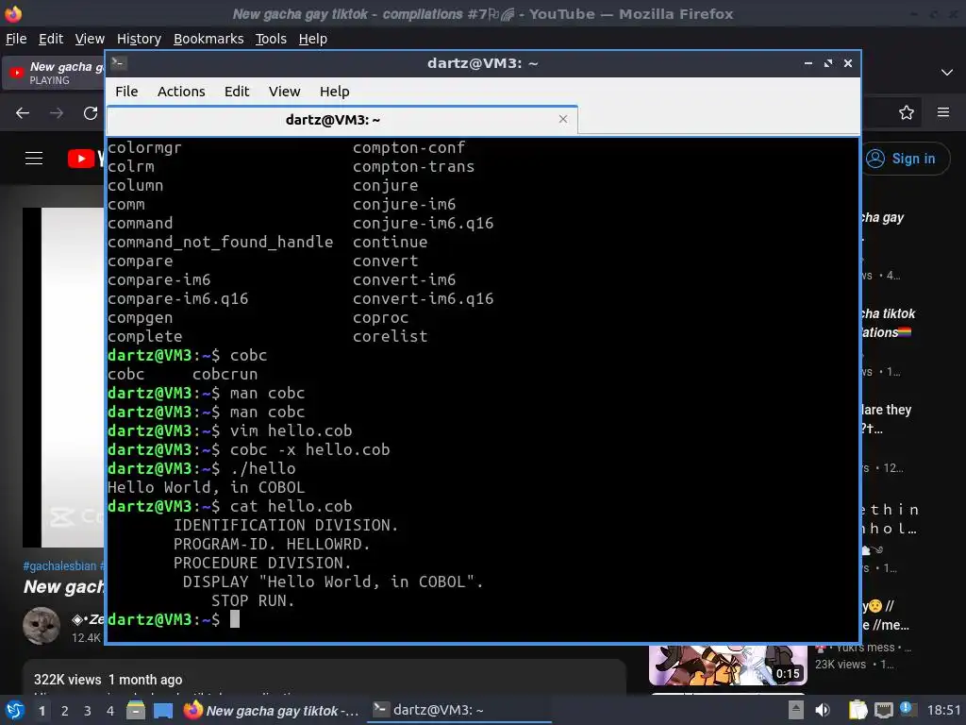Image resolution: width=966 pixels, height=725 pixels.
Task: Select the dartz@VM3: ~ terminal tab
Action: (341, 120)
